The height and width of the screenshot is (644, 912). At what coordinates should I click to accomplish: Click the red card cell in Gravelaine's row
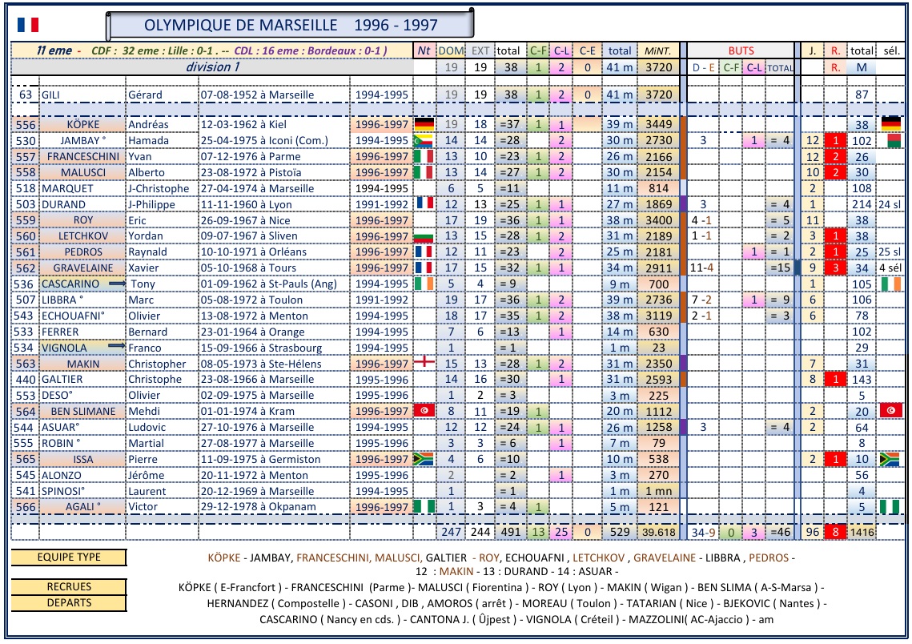835,268
